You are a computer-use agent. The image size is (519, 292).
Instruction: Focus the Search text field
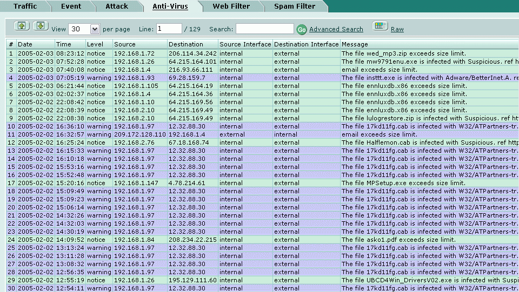click(x=265, y=29)
